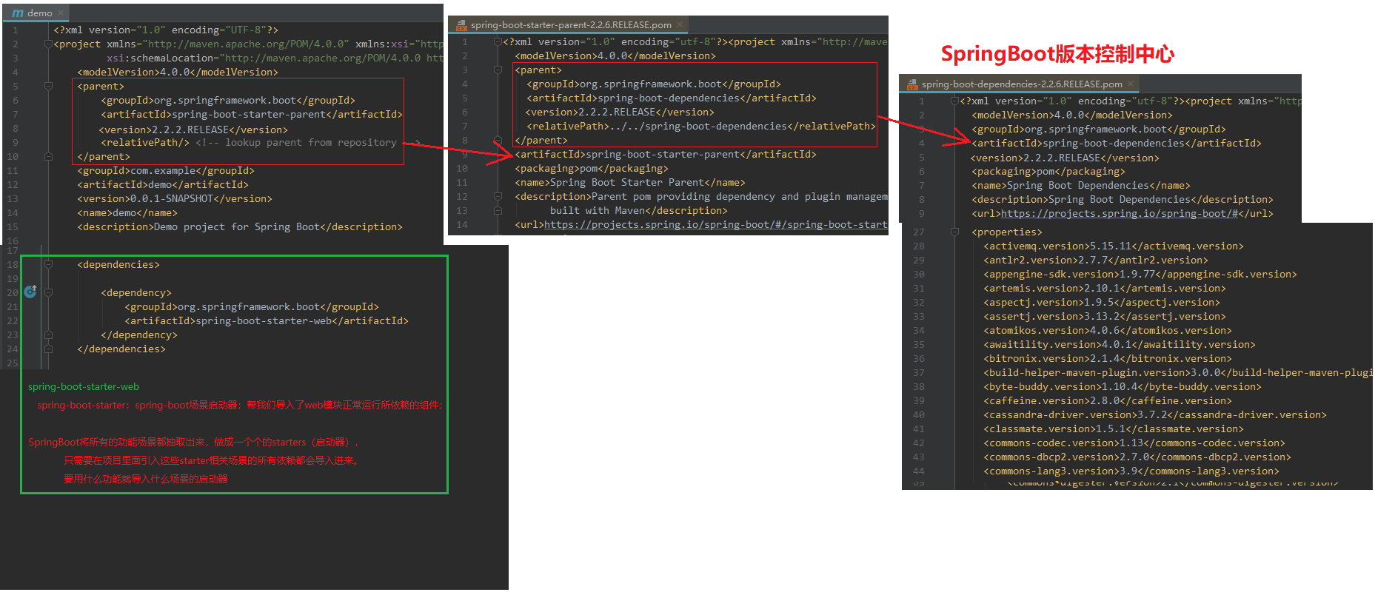
Task: Click 'Spring Boot Starter Parent' name line
Action: click(x=630, y=182)
